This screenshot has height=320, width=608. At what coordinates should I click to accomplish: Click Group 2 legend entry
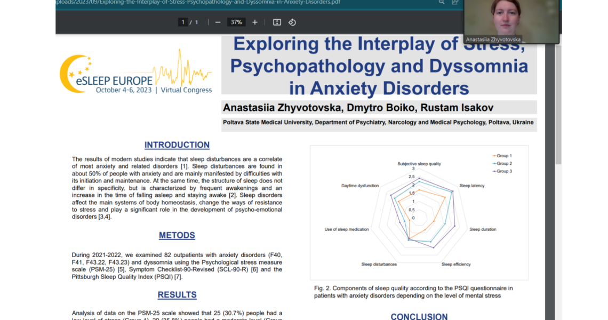(502, 163)
